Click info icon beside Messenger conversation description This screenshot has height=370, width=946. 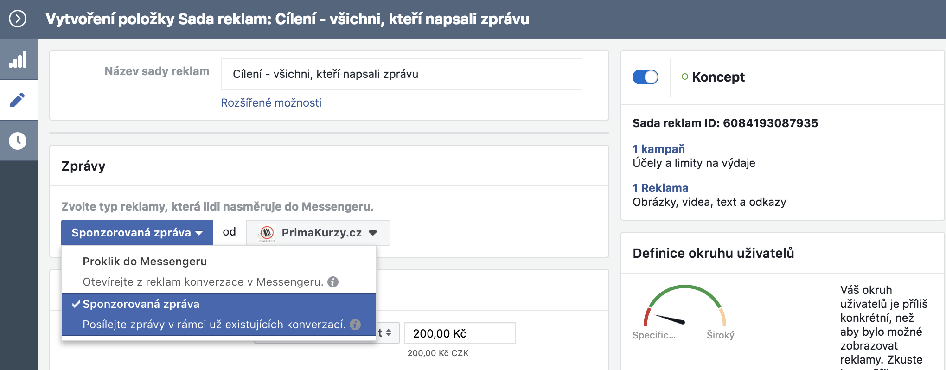click(x=333, y=282)
